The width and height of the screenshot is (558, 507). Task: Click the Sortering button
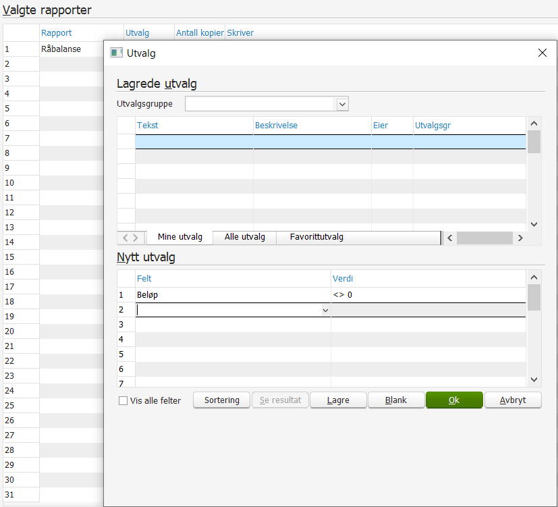222,400
